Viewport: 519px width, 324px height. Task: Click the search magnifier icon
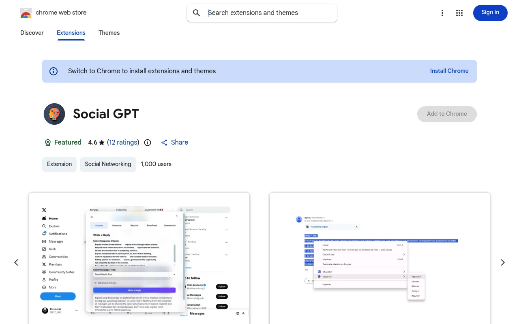pyautogui.click(x=197, y=13)
